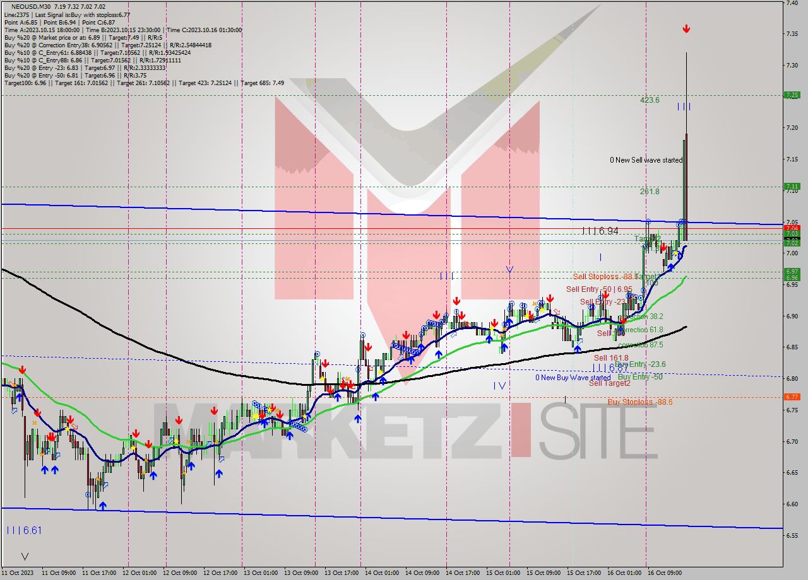Click the green 7.11 price tag on the axis
Image resolution: width=808 pixels, height=580 pixels.
(792, 186)
